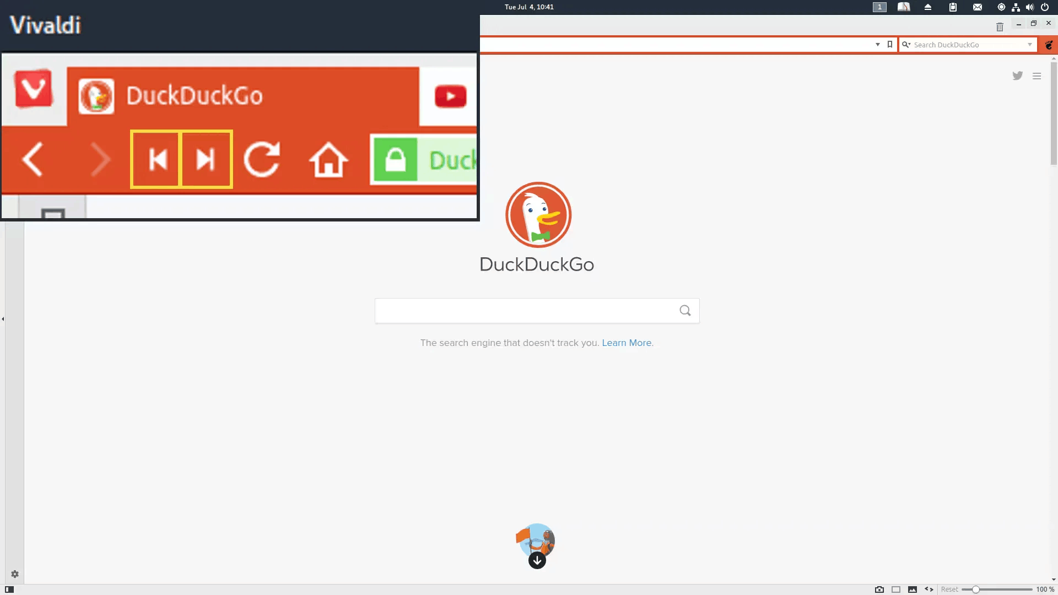Open the tab tiling icon in status bar
1058x595 pixels.
tap(896, 589)
